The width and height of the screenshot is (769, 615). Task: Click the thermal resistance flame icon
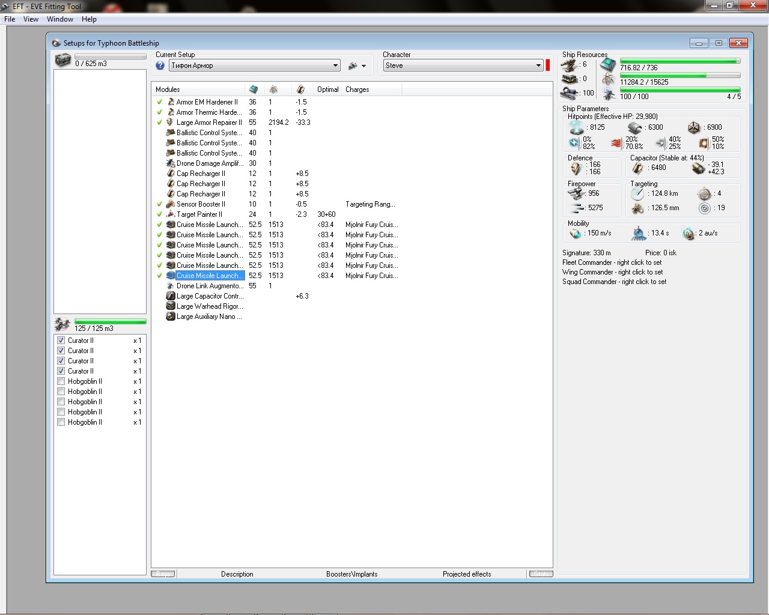click(x=616, y=143)
